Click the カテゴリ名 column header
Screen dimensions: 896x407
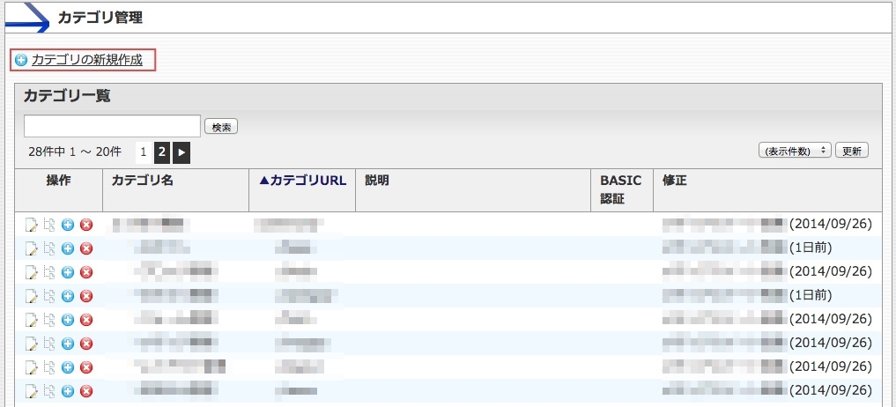pos(143,181)
